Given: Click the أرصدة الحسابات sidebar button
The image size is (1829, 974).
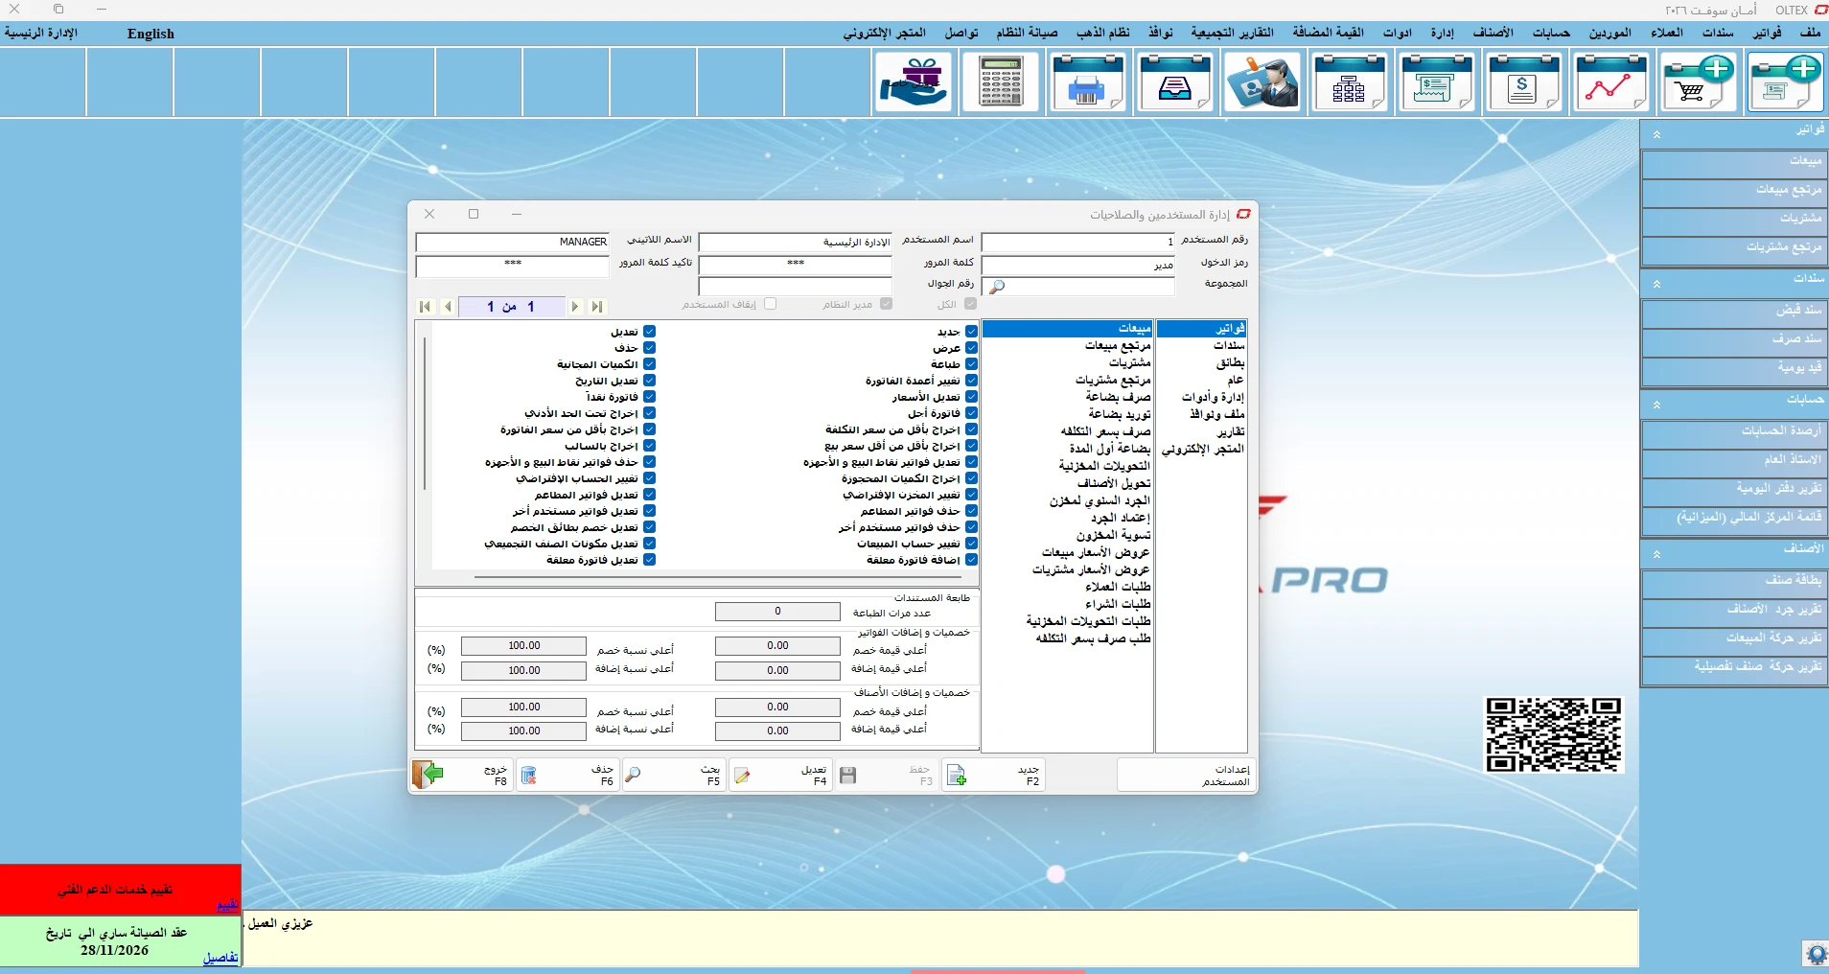Looking at the screenshot, I should click(x=1734, y=432).
